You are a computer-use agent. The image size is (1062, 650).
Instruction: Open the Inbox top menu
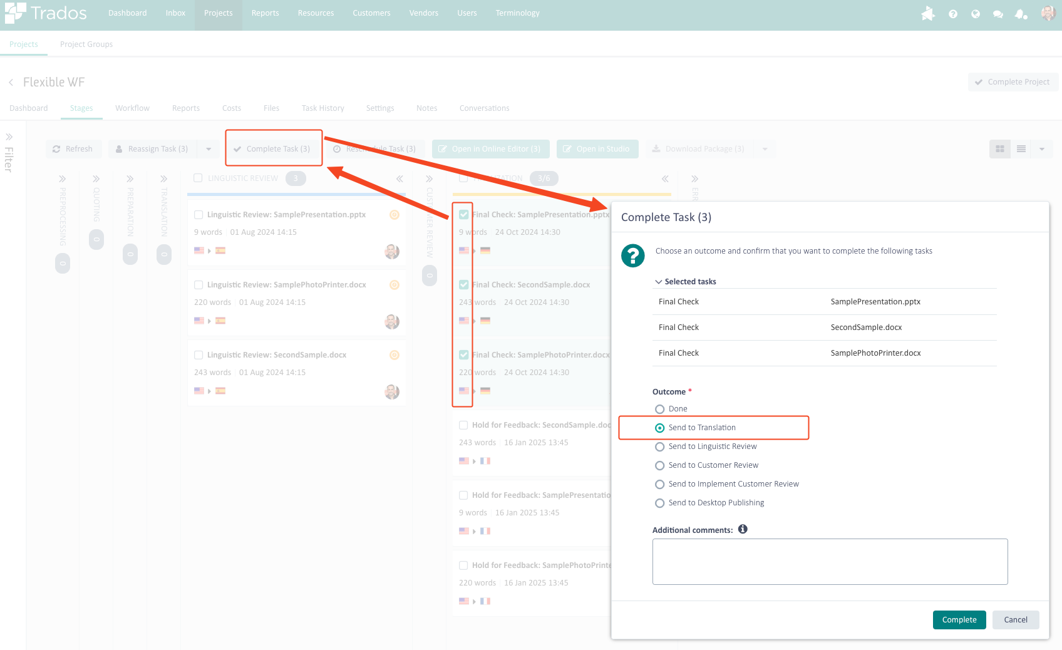[175, 13]
